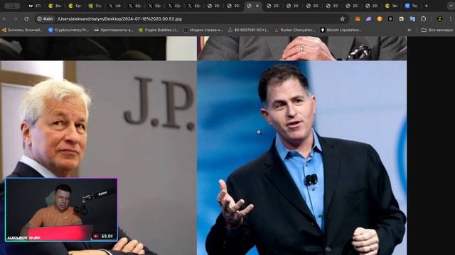
Task: Open the $0.8007561 RCH bookmark
Action: tap(248, 30)
